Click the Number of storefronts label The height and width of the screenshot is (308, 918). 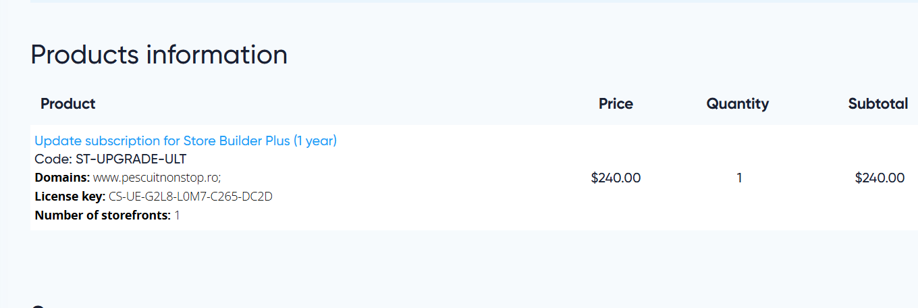coord(103,215)
